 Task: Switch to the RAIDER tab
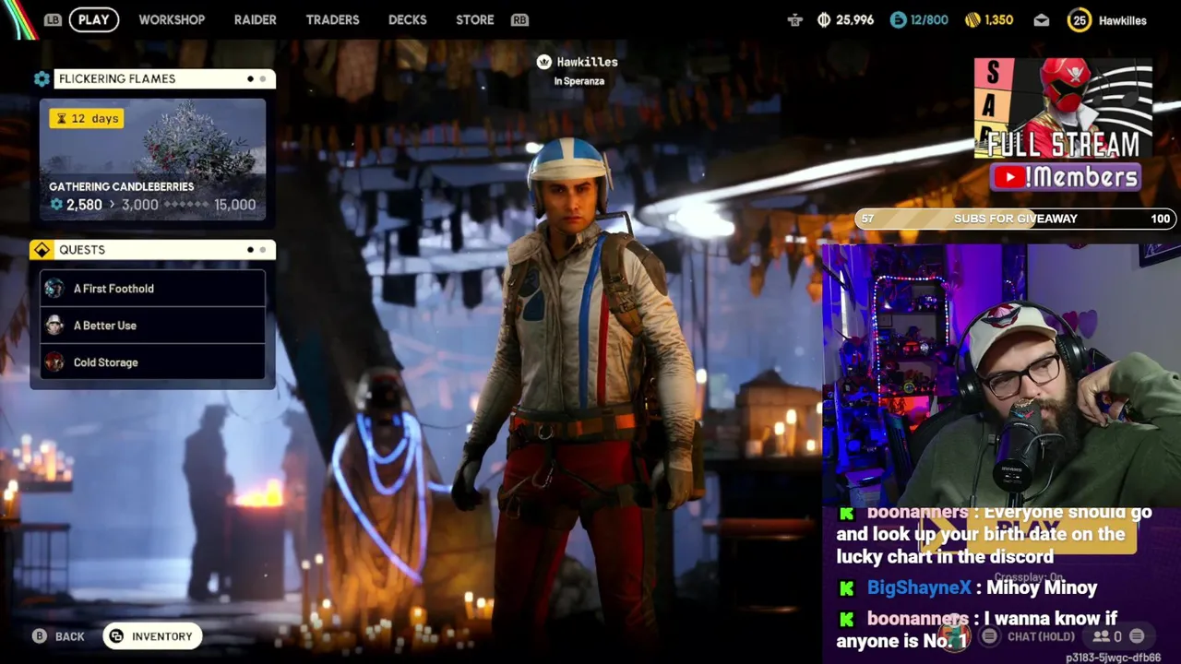[x=255, y=19]
